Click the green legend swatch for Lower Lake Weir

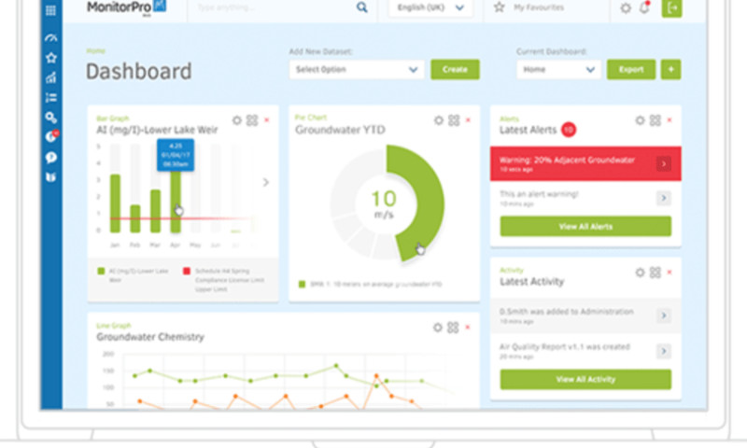pyautogui.click(x=101, y=271)
